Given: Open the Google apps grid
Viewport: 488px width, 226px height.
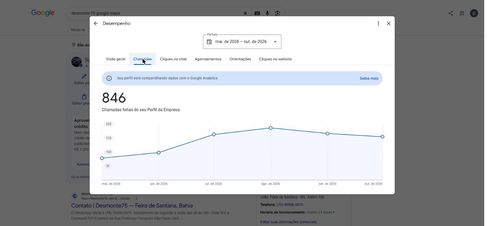Looking at the screenshot, I should pos(462,13).
